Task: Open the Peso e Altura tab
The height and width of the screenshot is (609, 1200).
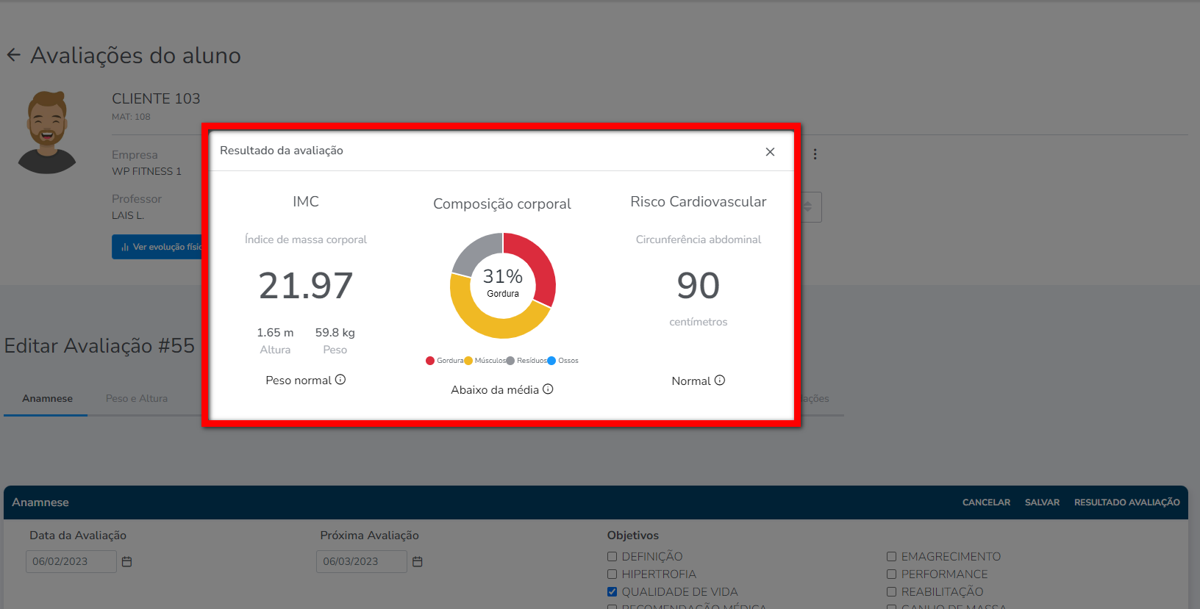Action: [137, 399]
